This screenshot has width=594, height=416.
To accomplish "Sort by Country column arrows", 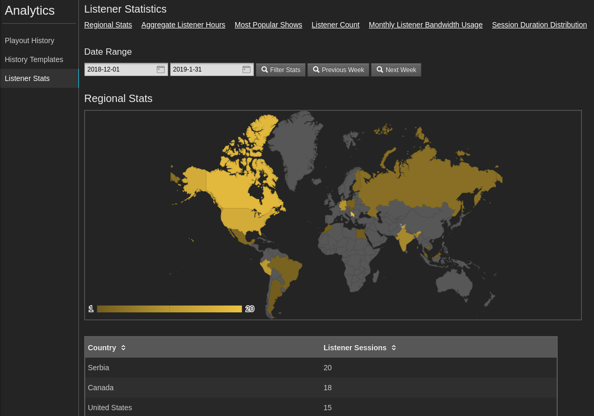I will (x=123, y=348).
